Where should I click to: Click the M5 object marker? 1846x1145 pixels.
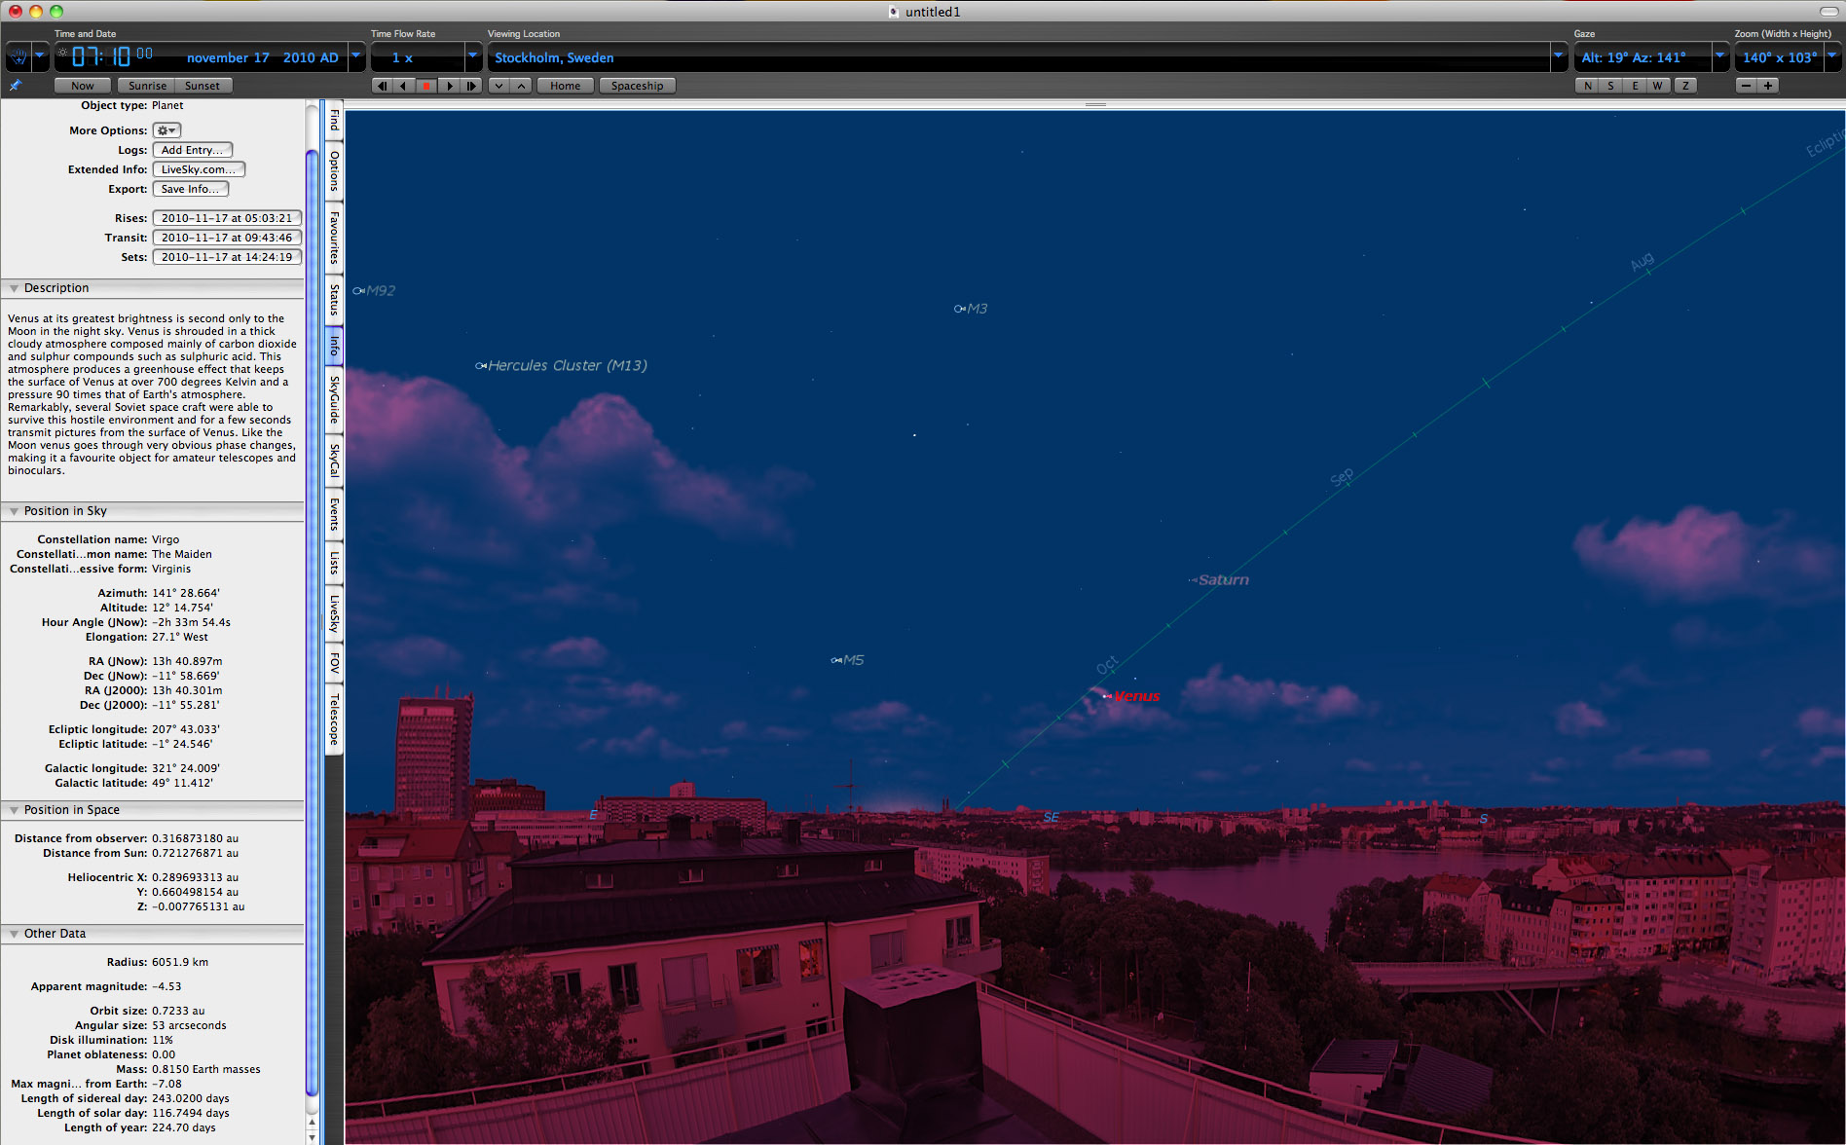pos(837,660)
